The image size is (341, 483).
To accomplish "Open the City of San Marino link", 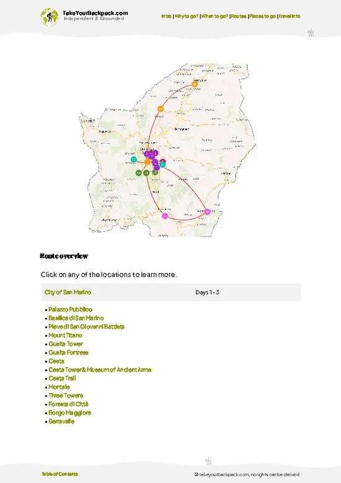I will click(68, 292).
